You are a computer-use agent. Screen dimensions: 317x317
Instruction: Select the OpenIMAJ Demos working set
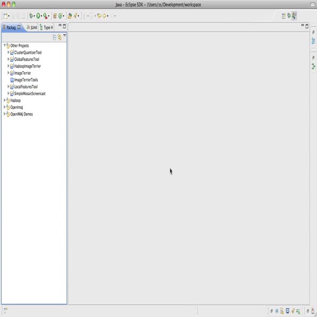[x=21, y=114]
